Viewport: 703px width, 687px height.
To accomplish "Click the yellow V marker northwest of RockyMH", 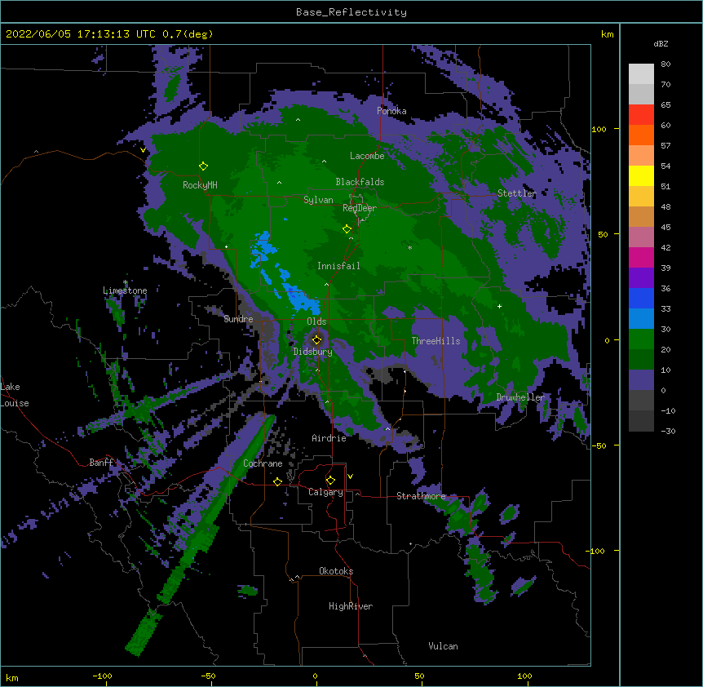I will 143,150.
